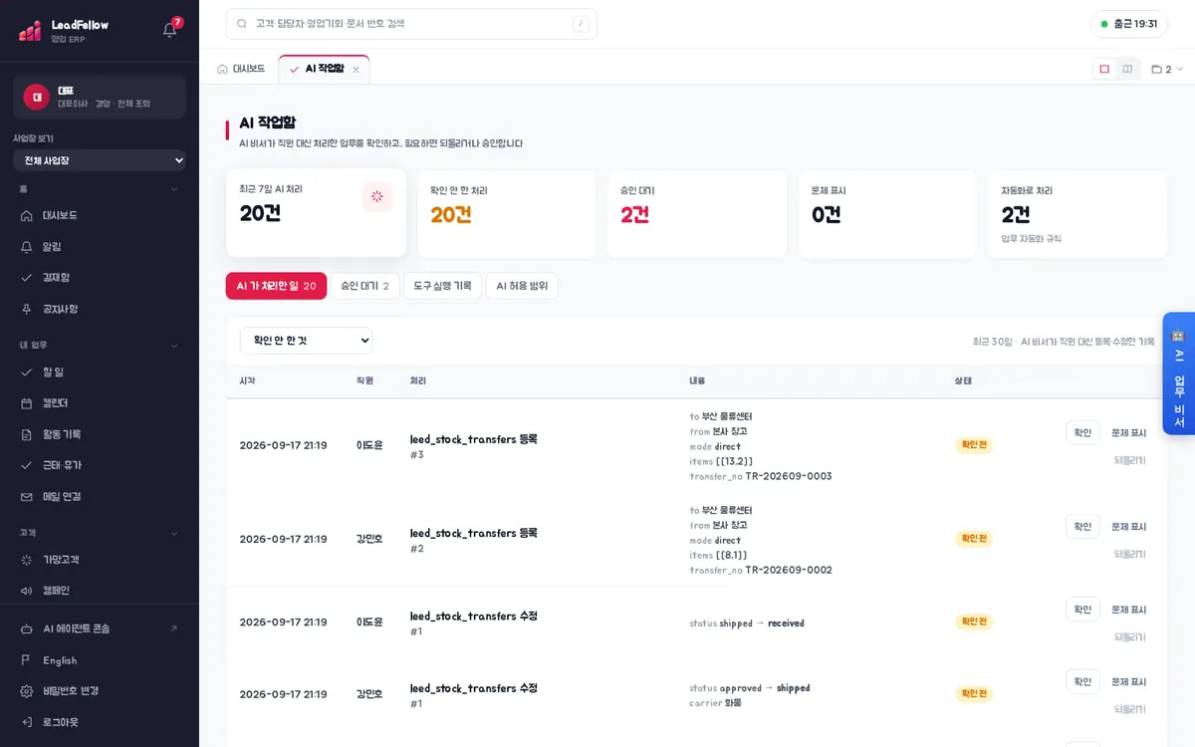1195x747 pixels.
Task: Open 할 일 in the sidebar
Action: pos(100,372)
